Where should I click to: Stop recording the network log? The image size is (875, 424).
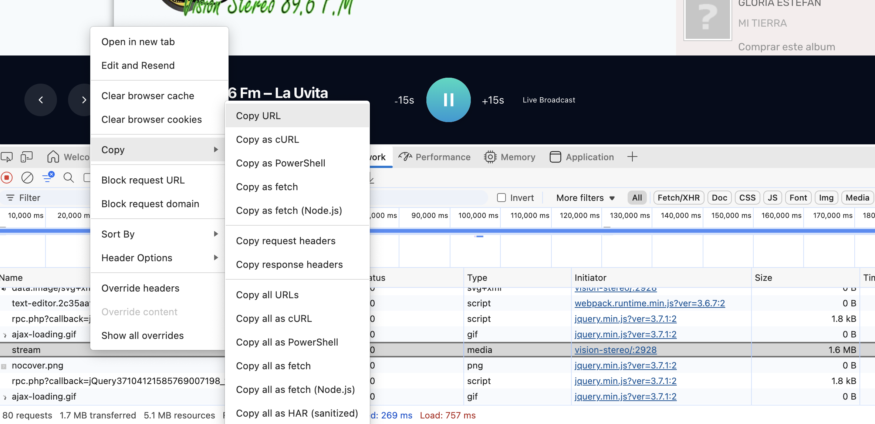point(7,178)
